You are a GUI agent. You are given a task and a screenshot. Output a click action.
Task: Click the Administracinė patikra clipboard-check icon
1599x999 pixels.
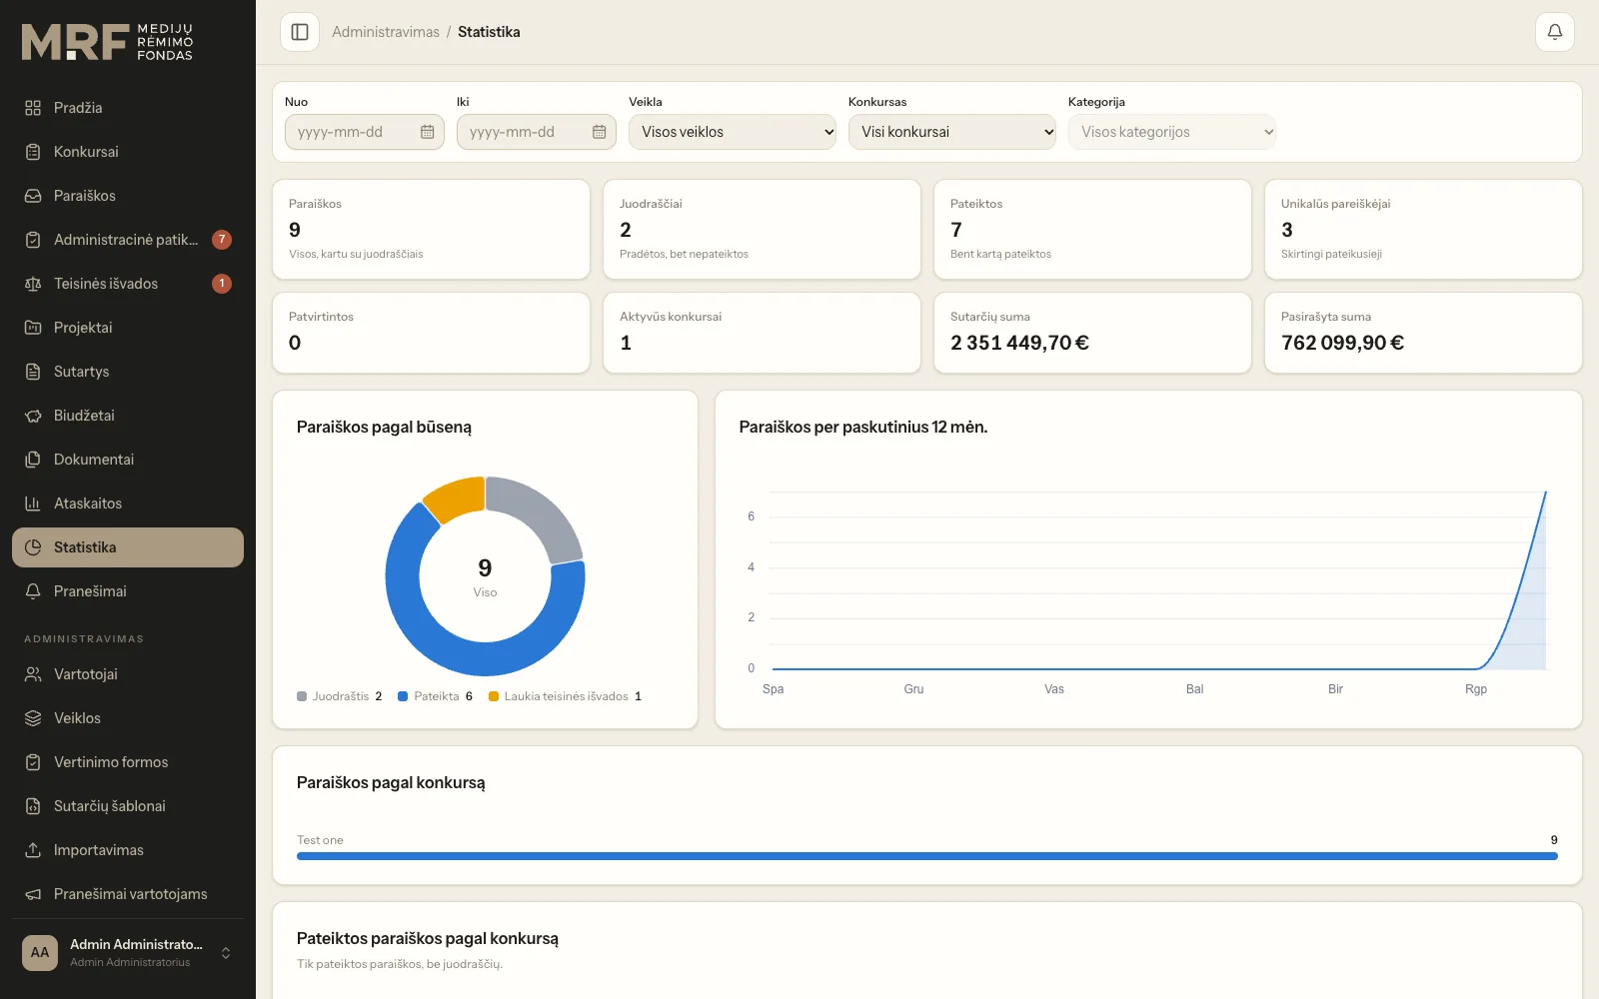33,240
